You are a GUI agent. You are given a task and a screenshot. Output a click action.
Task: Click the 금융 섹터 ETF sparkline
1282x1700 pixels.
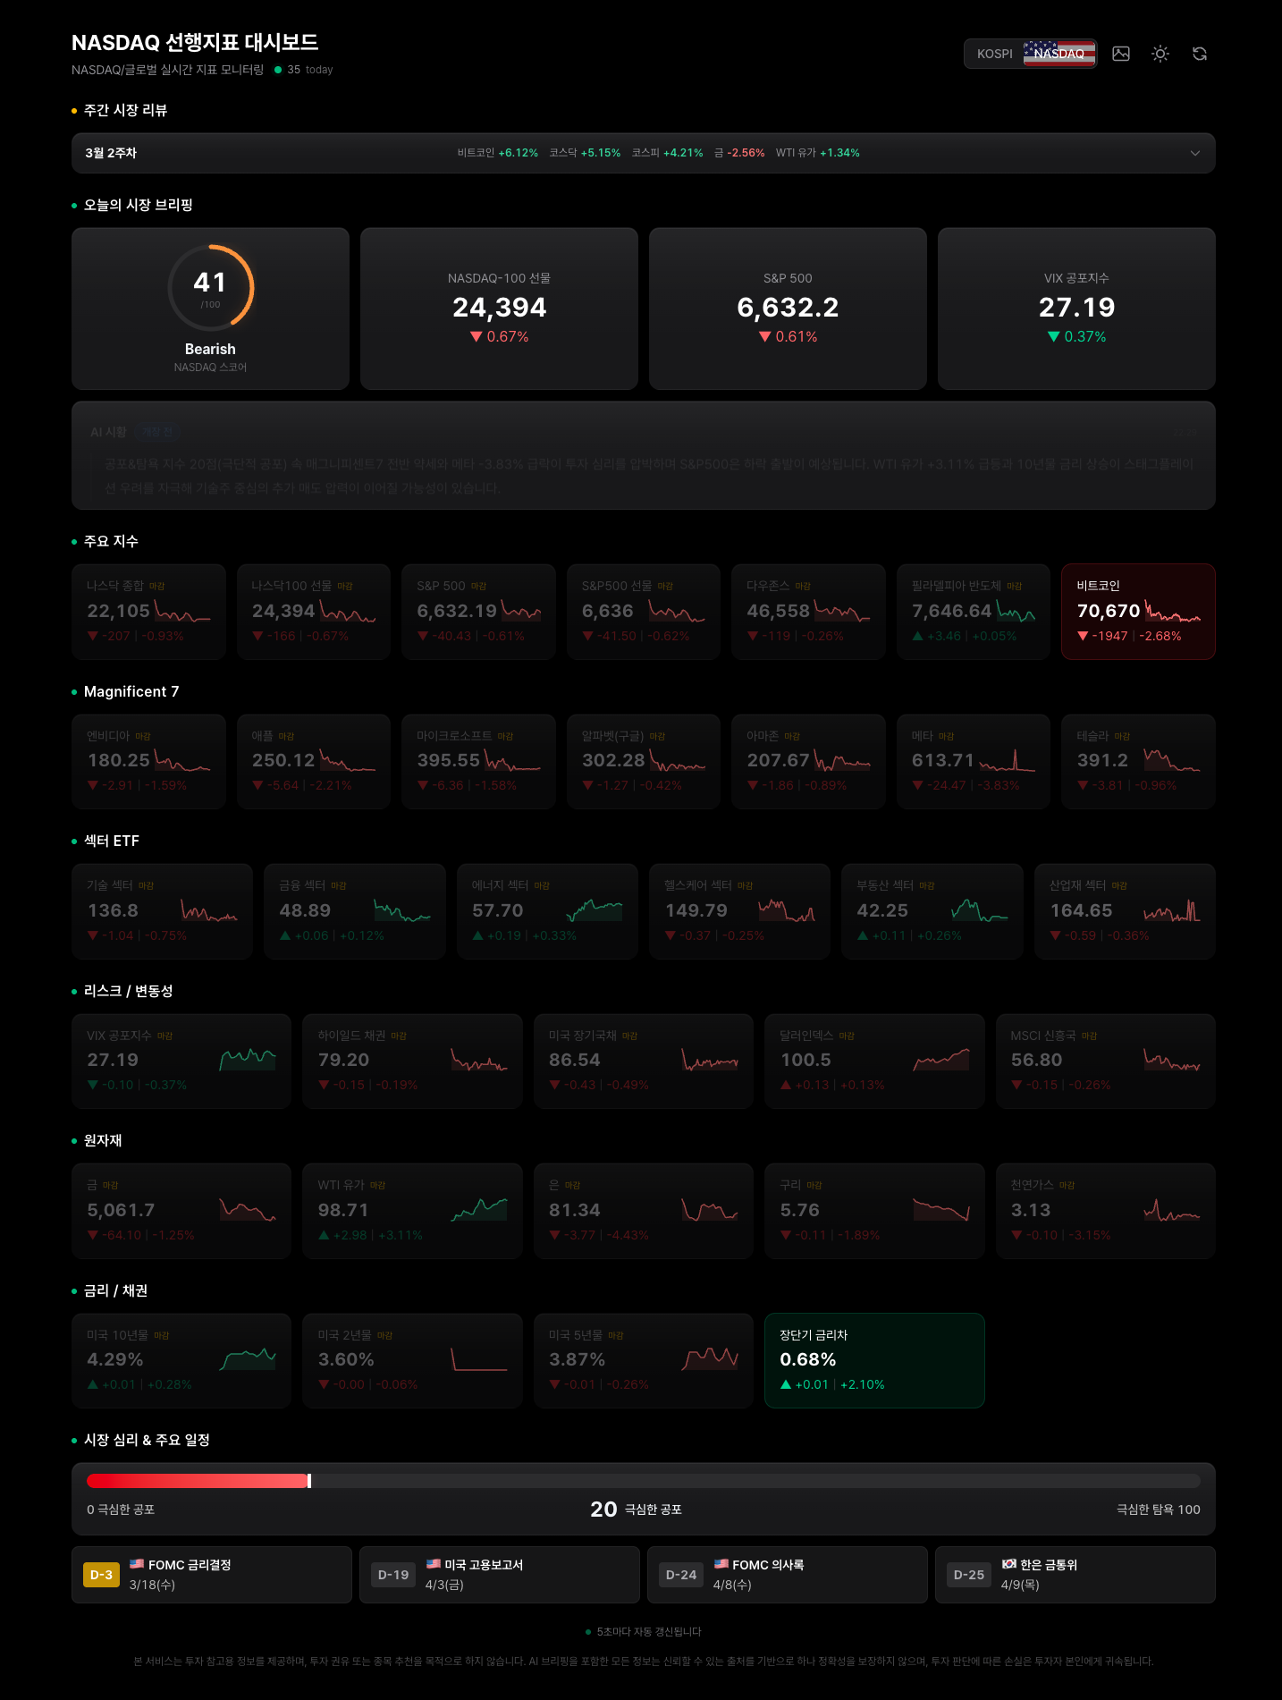402,910
